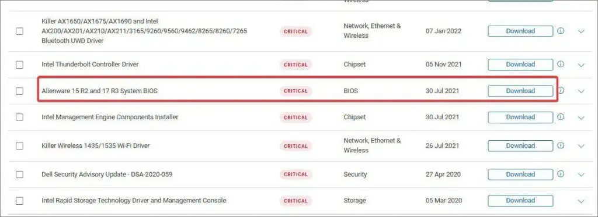The image size is (598, 217).
Task: Download the Alienware 15 R2 System BIOS
Action: pyautogui.click(x=520, y=91)
